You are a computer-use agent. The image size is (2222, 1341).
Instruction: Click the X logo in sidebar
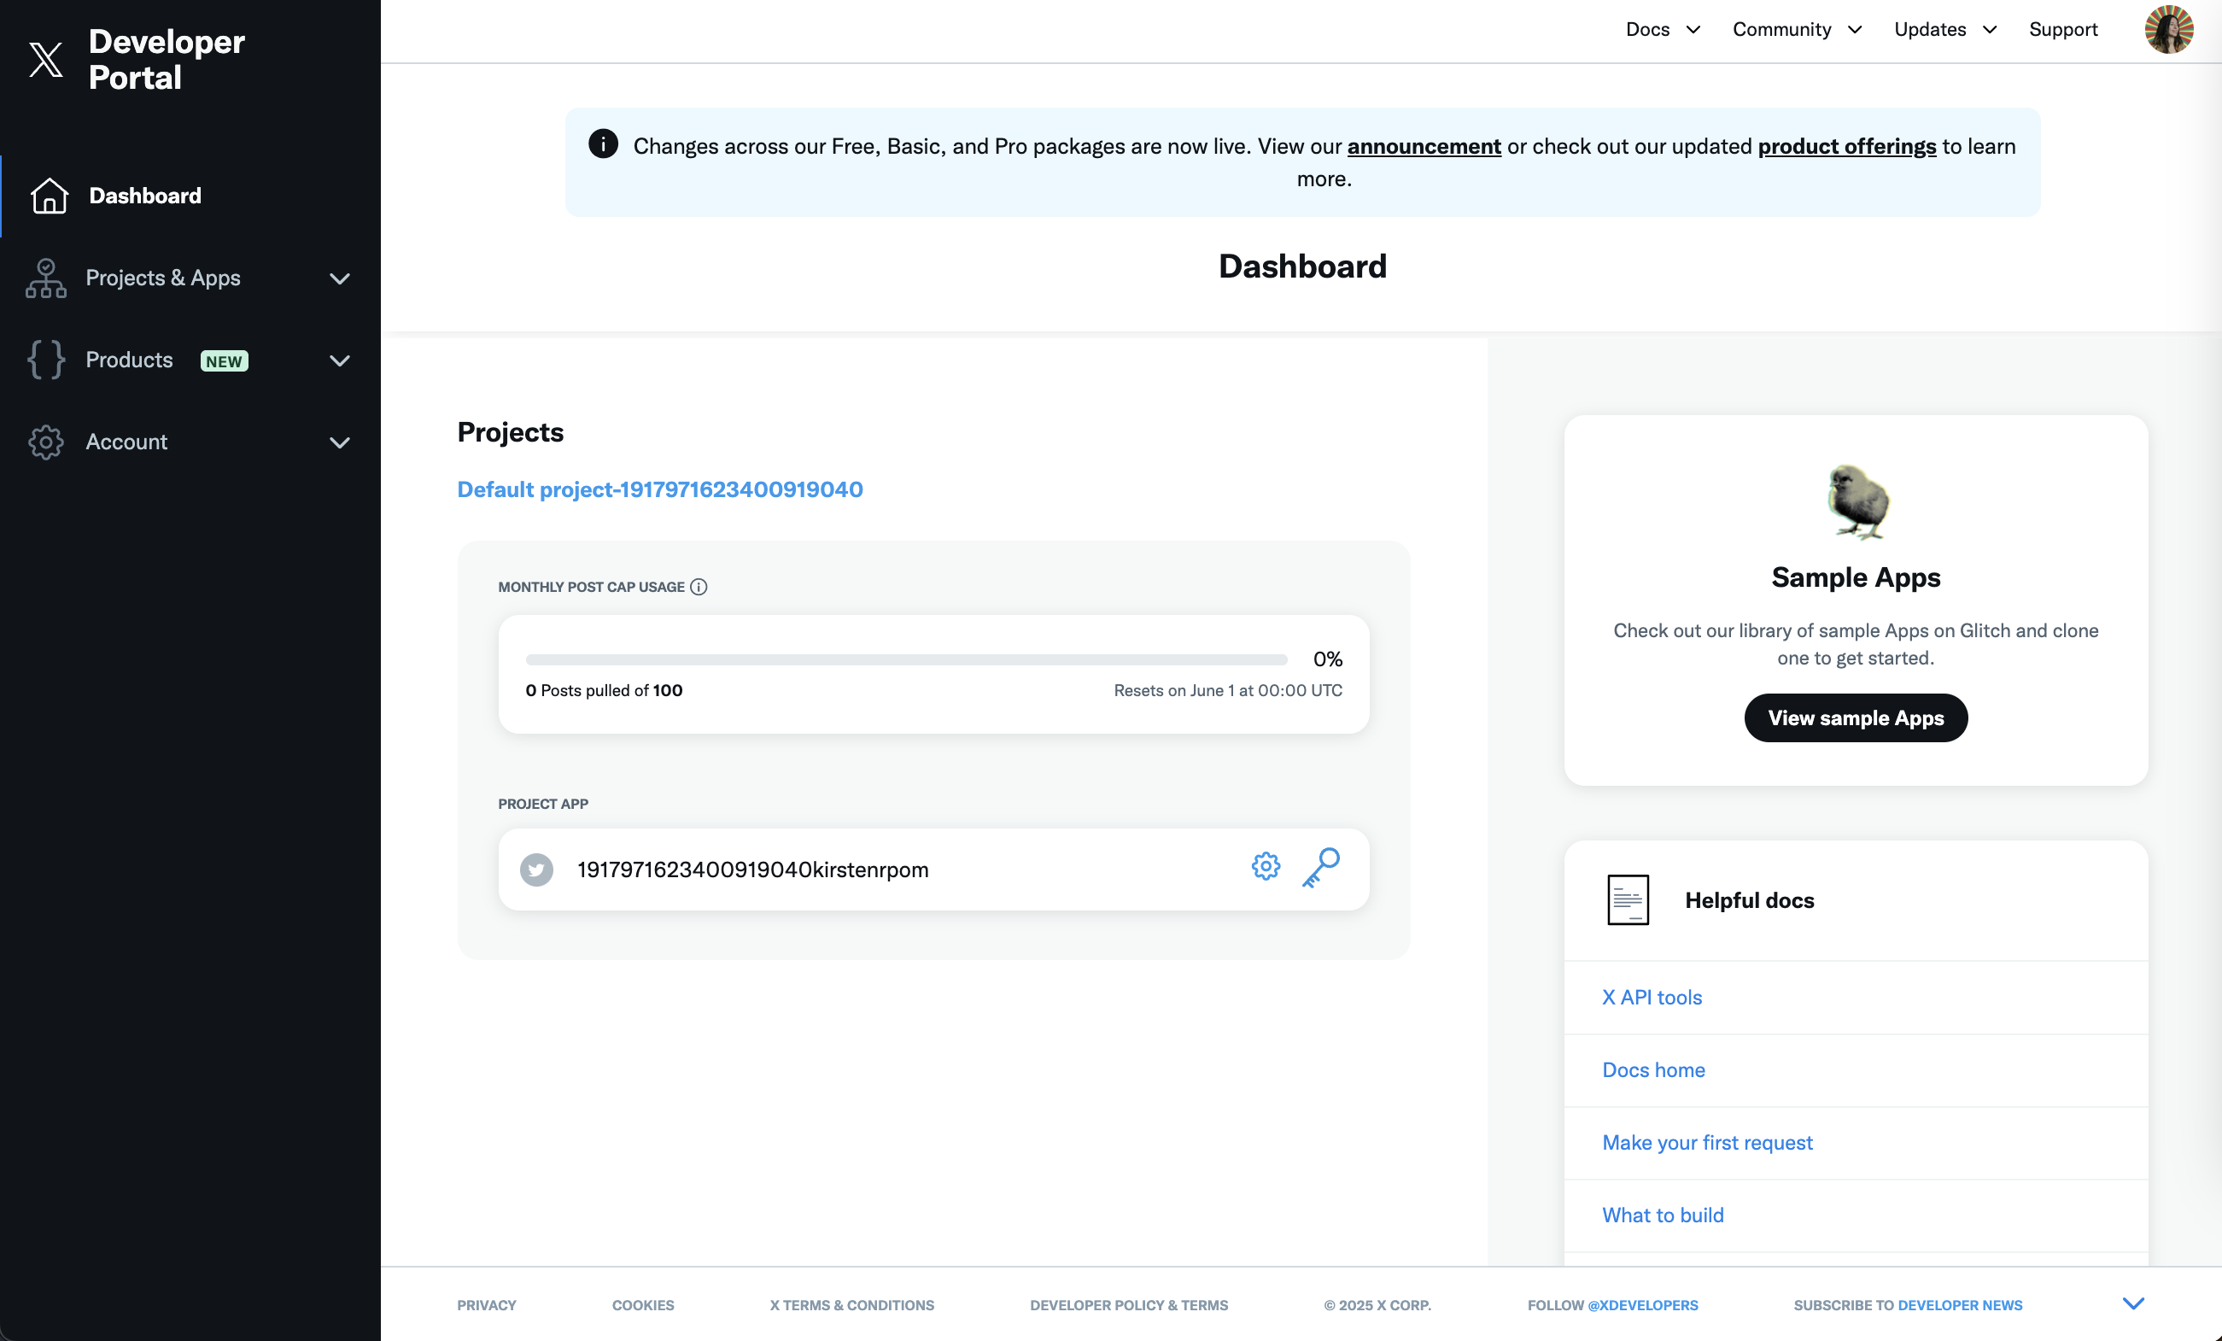(x=46, y=60)
